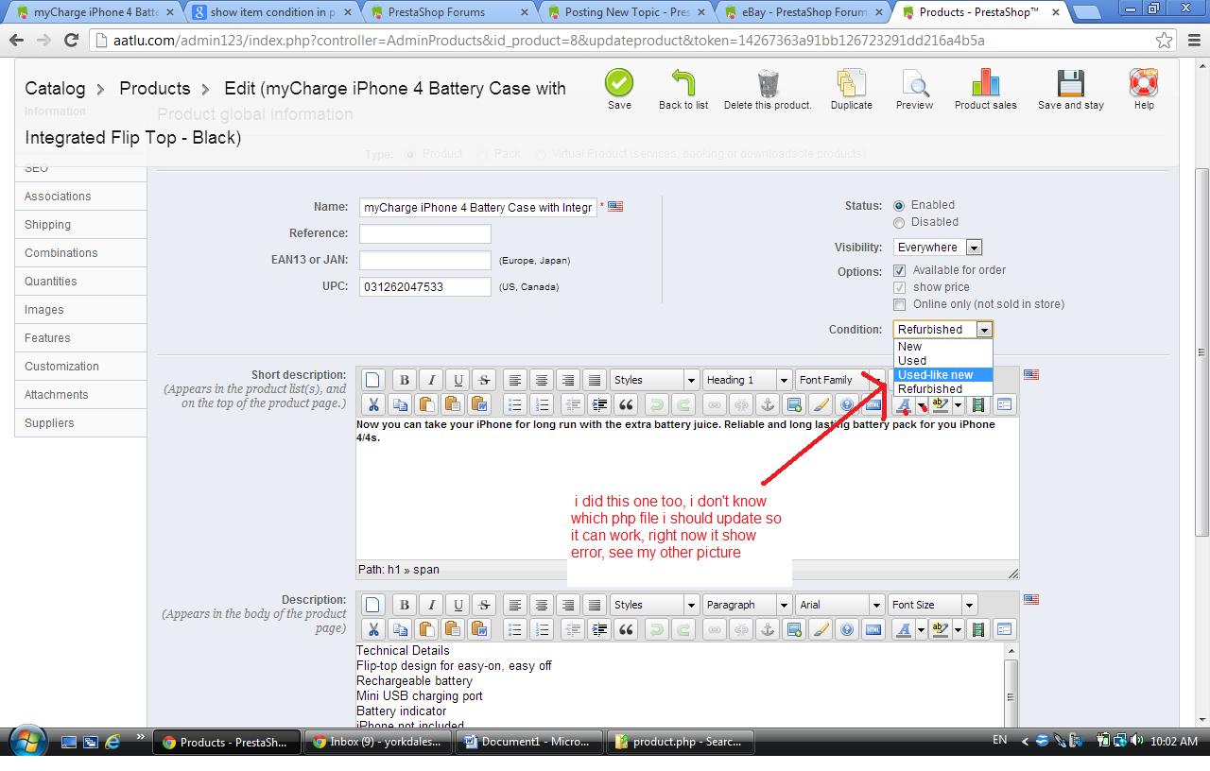Click the Cut scissors icon in Short description toolbar

[373, 404]
